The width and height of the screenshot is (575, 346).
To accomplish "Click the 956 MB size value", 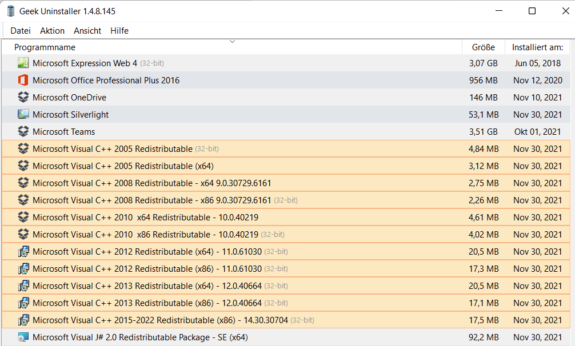I will [x=484, y=80].
